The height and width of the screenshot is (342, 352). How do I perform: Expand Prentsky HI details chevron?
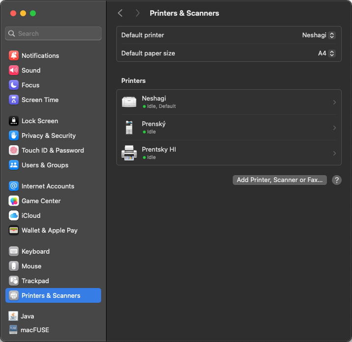coord(334,153)
